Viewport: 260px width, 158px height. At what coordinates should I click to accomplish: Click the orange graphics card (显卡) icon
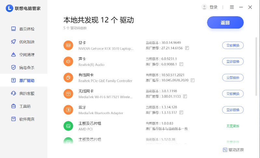tap(68, 45)
